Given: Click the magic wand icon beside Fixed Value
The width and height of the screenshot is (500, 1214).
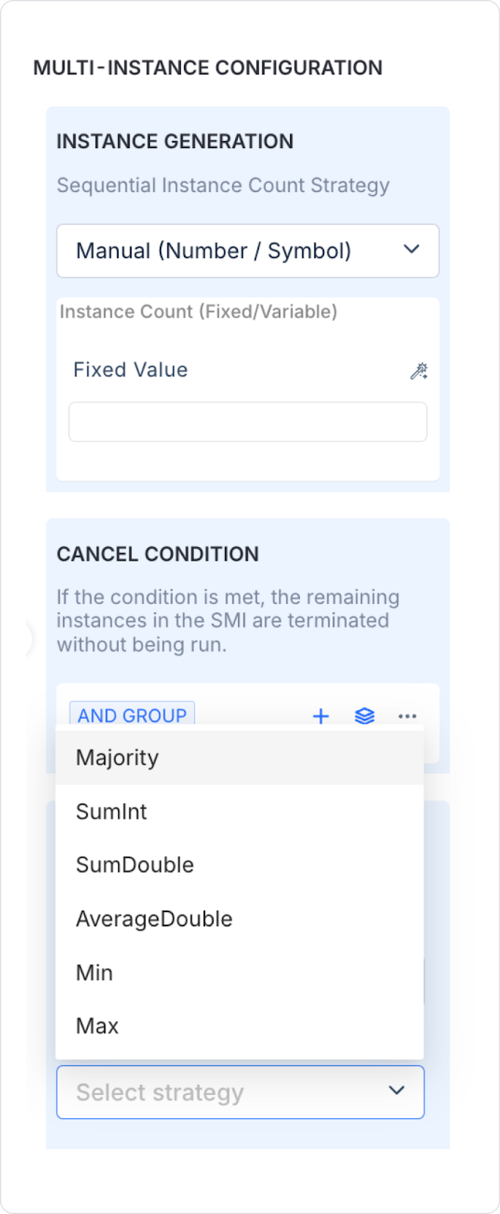Looking at the screenshot, I should [x=419, y=371].
